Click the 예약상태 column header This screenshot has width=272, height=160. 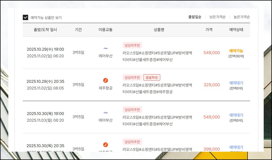236,30
